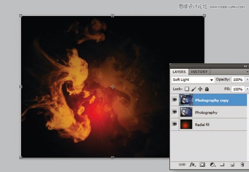Hide the Photography copy layer
The image size is (249, 172).
click(175, 100)
